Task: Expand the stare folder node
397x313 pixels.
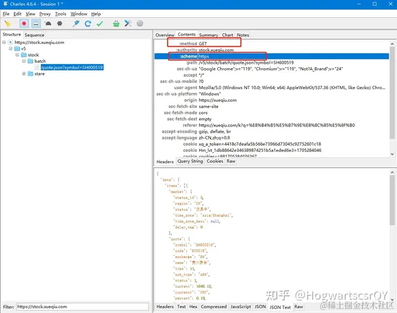Action: (24, 74)
